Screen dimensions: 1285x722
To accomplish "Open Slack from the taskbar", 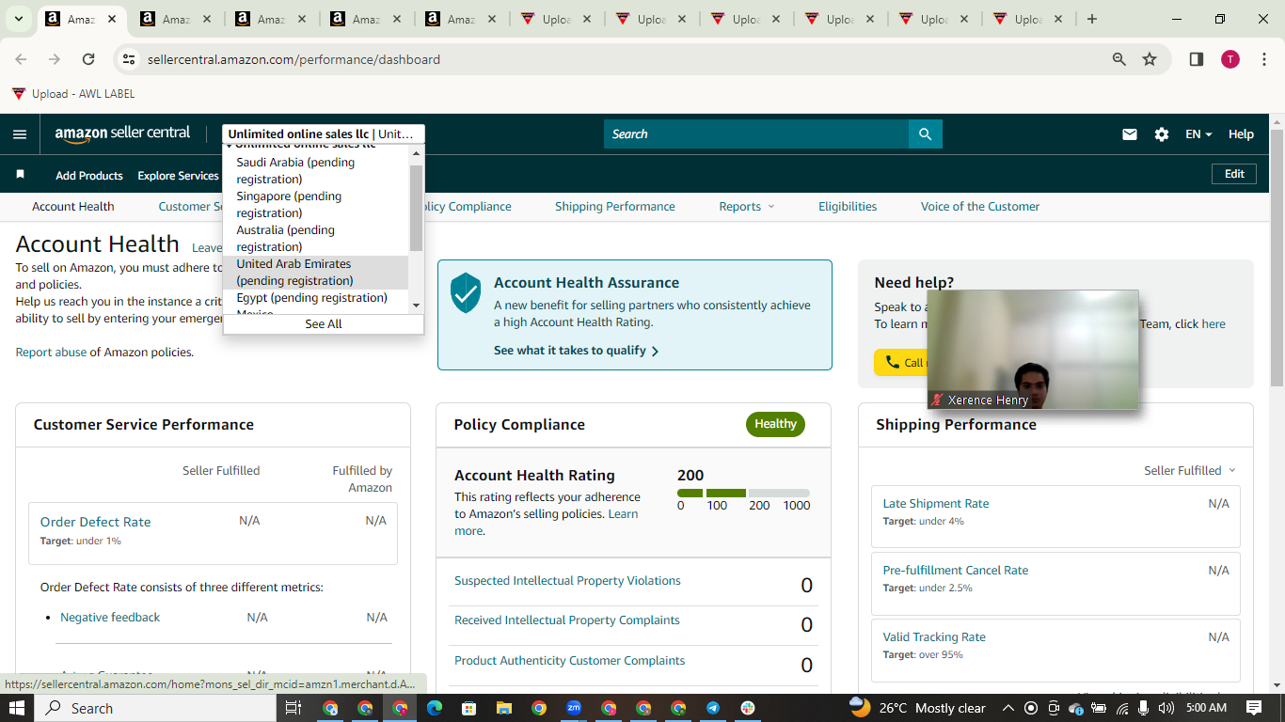I will click(x=748, y=708).
